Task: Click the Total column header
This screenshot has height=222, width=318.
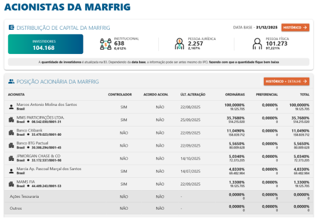Action: (x=304, y=95)
